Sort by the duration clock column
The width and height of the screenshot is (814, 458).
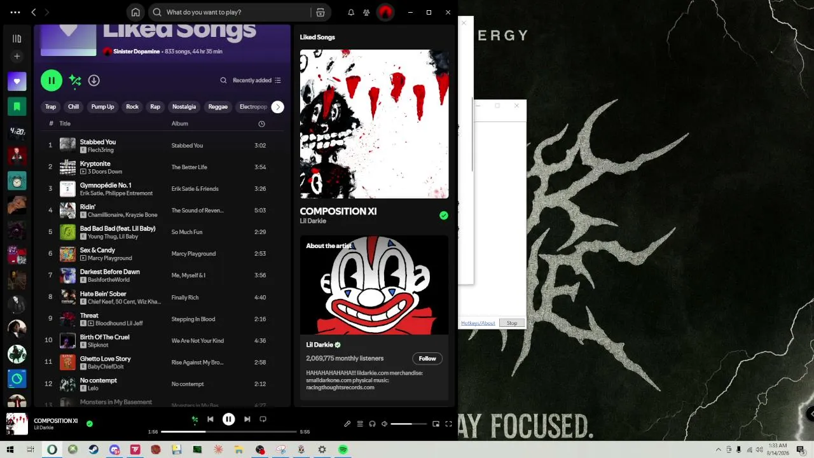[x=261, y=124]
